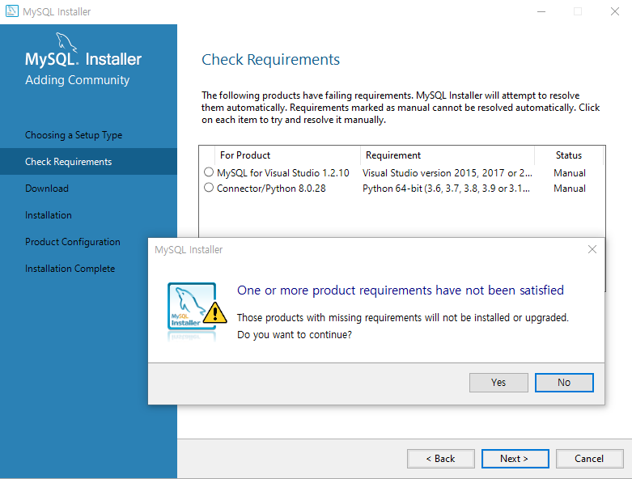The image size is (632, 479).
Task: Click Manual status for MySQL for Visual Studio
Action: coord(570,173)
